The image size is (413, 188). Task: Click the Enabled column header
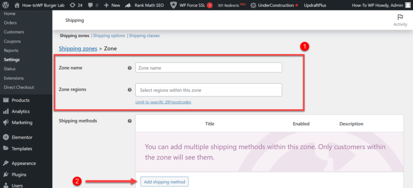click(x=301, y=124)
